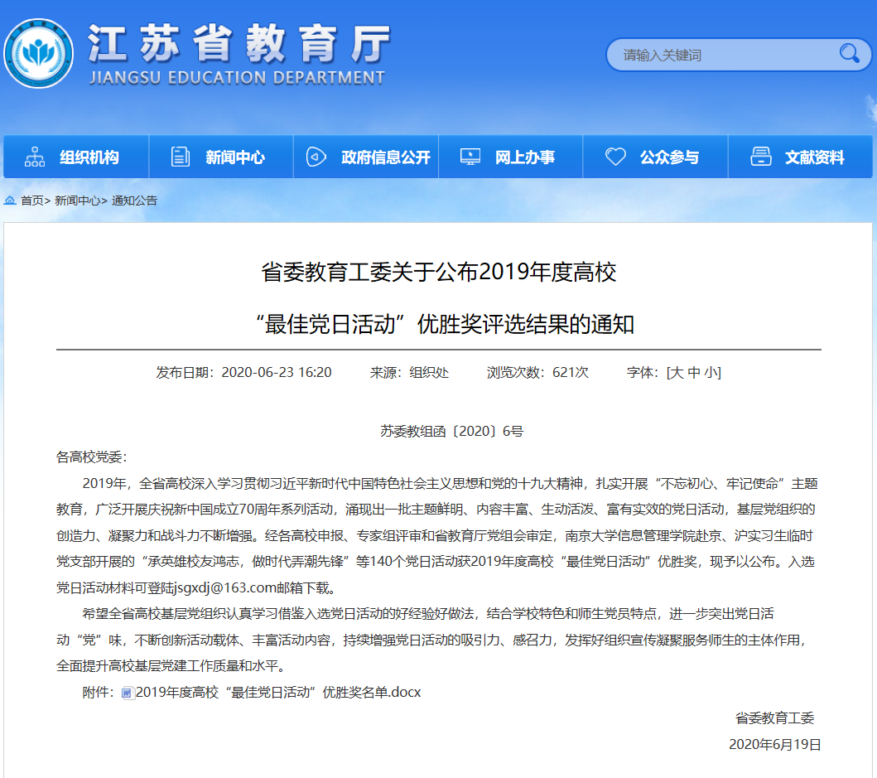Click the 公众参与 heart icon

click(615, 157)
